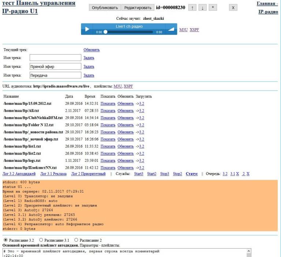This screenshot has width=281, height=257.
Task: Select the Расписание 3.1 radio button
Action: point(41,240)
